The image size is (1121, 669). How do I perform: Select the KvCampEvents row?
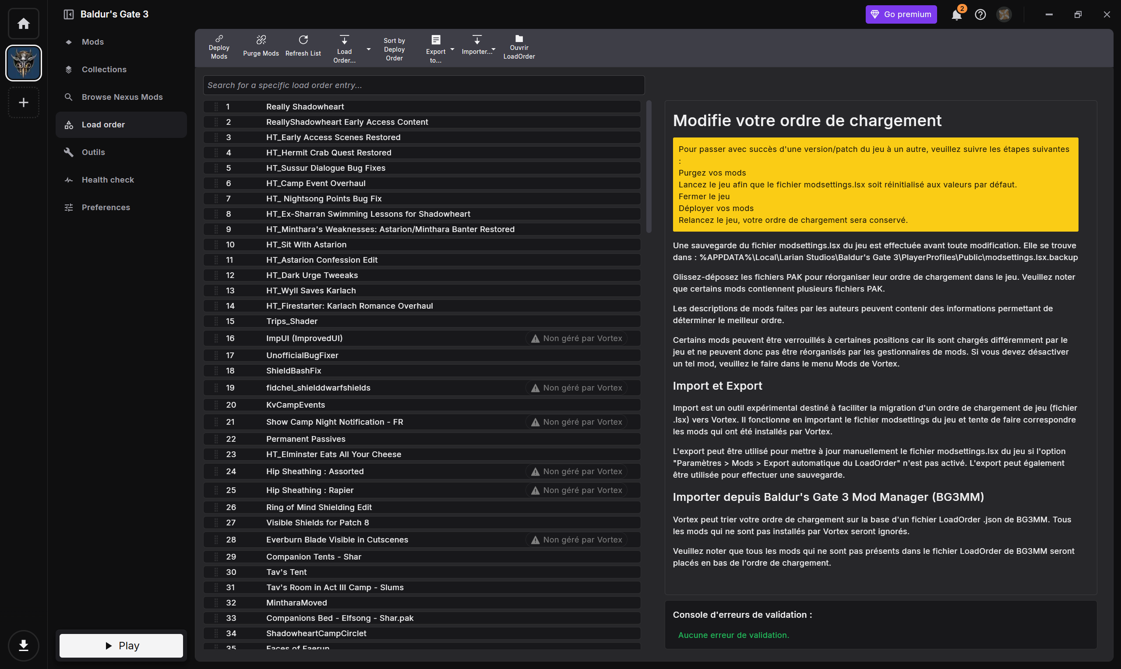click(422, 405)
